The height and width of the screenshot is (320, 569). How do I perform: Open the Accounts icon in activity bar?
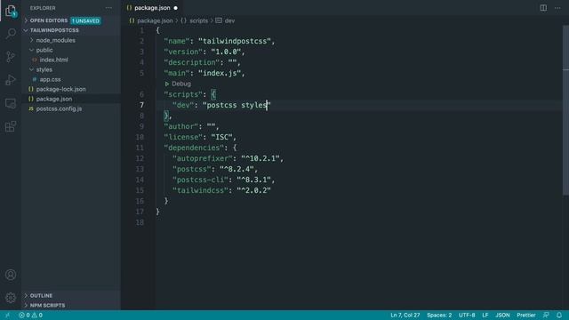(11, 275)
